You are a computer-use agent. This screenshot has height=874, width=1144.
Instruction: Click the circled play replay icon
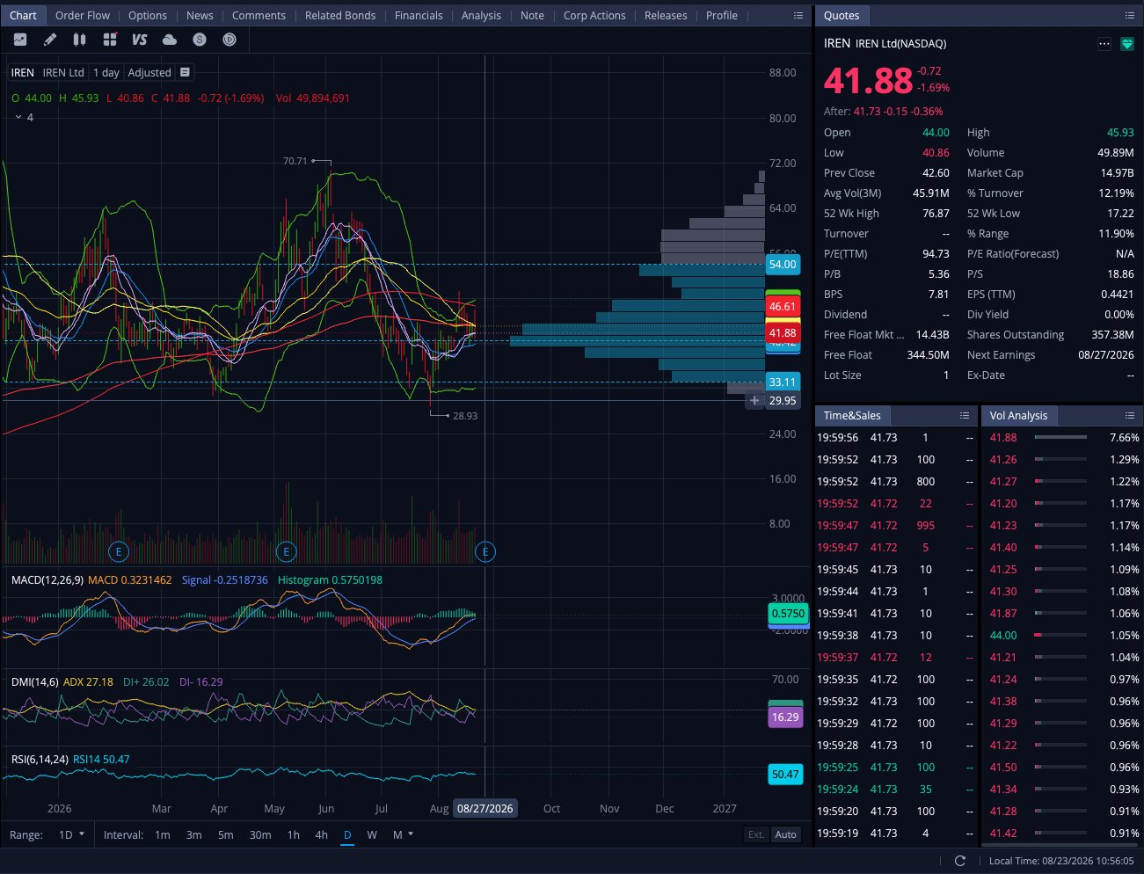(x=230, y=40)
